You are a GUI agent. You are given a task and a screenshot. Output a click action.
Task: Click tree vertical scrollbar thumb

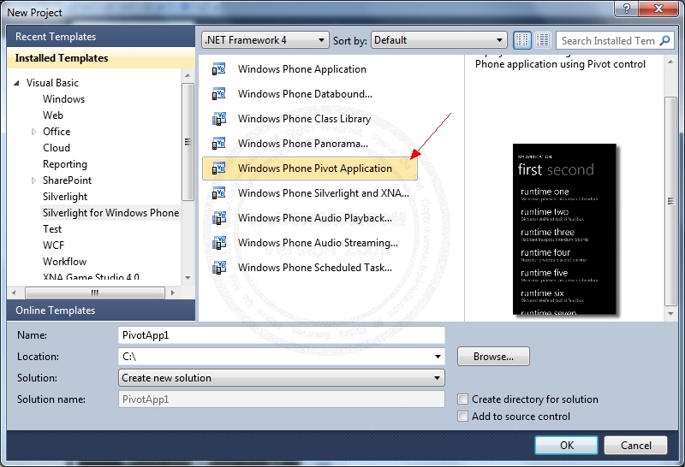(188, 141)
